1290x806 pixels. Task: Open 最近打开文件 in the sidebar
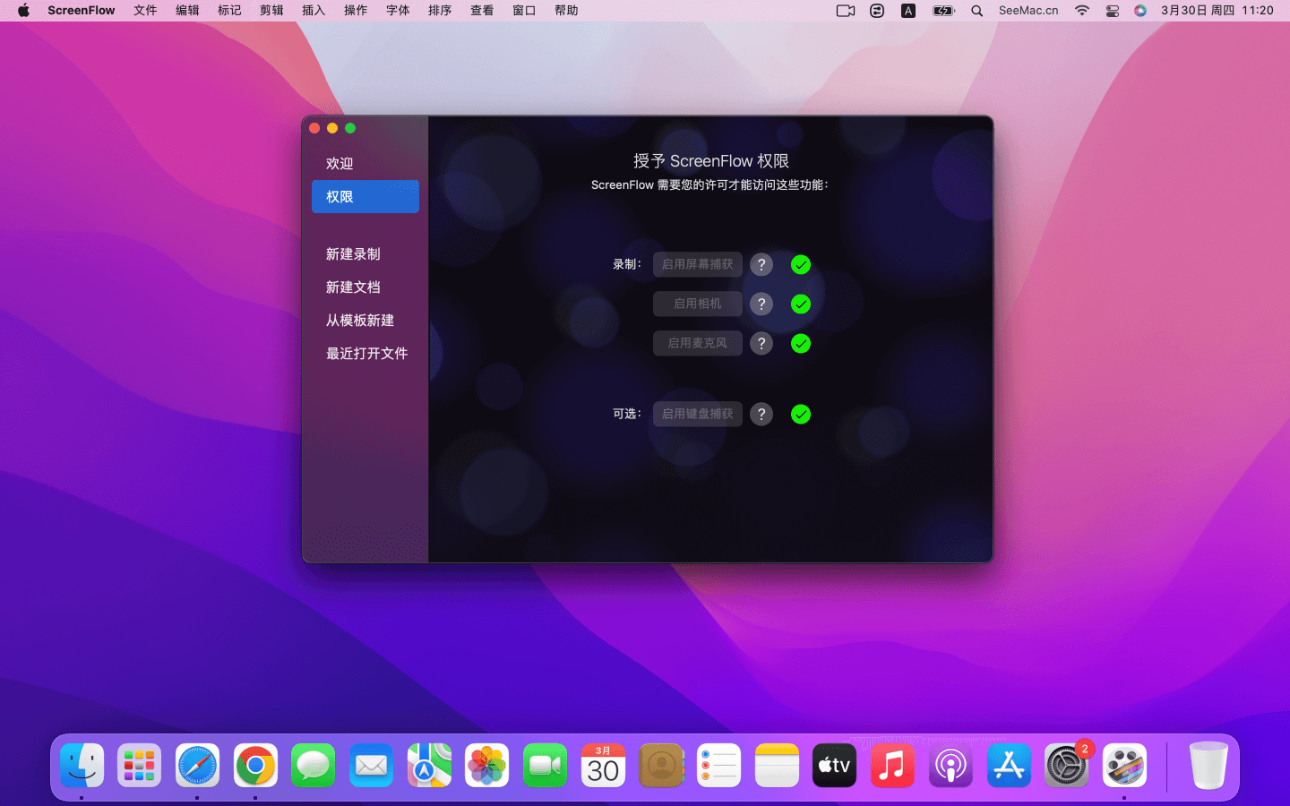point(366,354)
